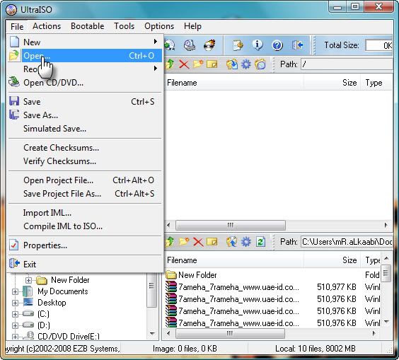Choose Compile IML to ISO... entry
The image size is (399, 360).
tap(85, 226)
